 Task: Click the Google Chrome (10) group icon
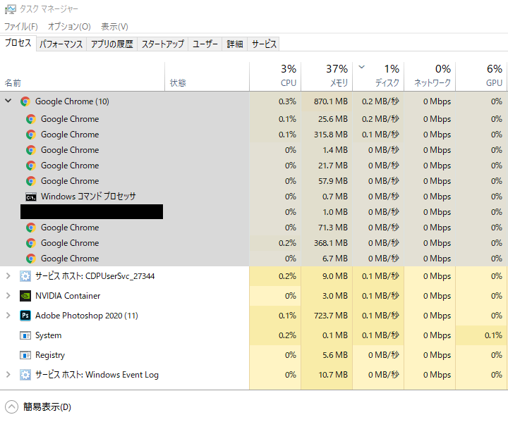click(x=25, y=101)
